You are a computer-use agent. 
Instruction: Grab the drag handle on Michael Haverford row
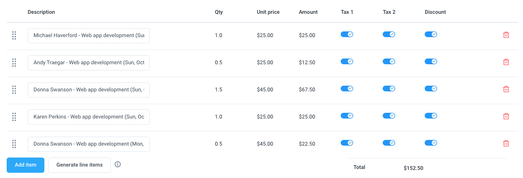point(14,35)
